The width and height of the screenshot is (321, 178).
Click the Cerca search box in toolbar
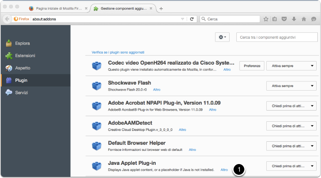pyautogui.click(x=230, y=19)
